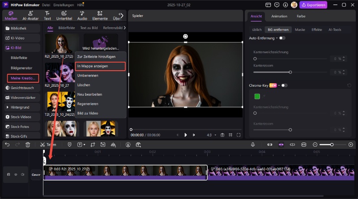Switch to the Bildeffekte filter tab

click(66, 28)
